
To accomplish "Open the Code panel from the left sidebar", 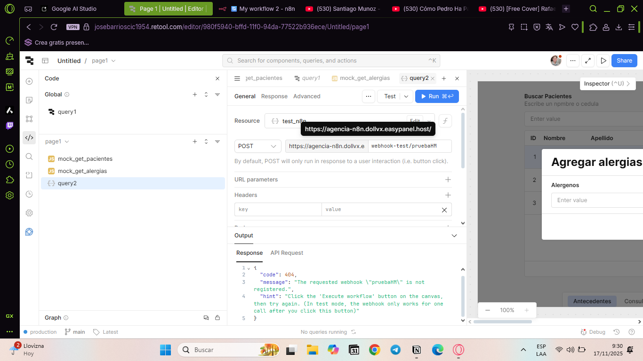I will [29, 138].
